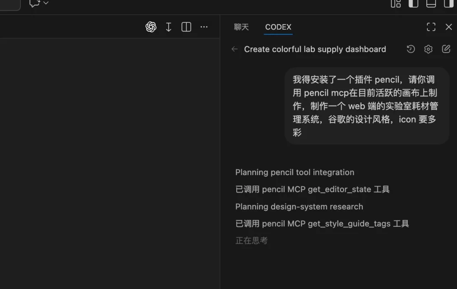Expand 'Planning pencil tool integration' step

295,172
